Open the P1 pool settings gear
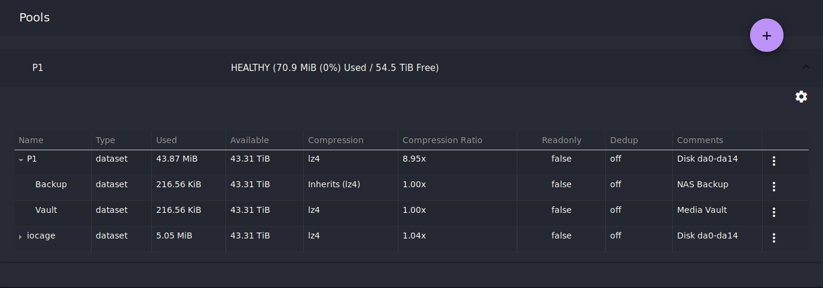Screen dimensions: 823x288 click(x=801, y=97)
